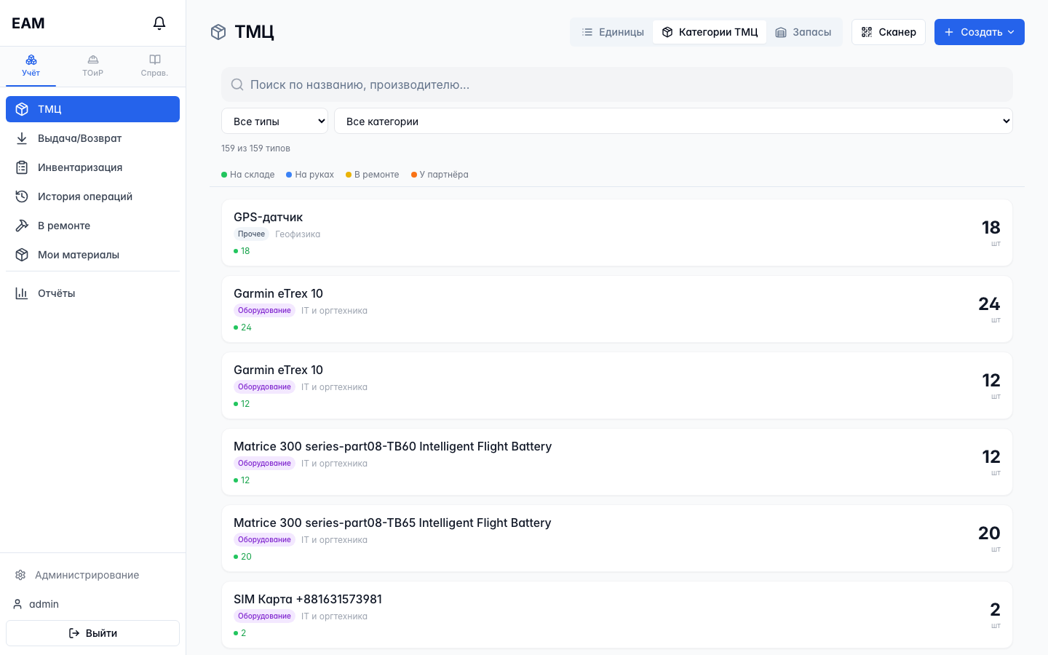Open SIM Карта +881631573981 card

tap(617, 615)
